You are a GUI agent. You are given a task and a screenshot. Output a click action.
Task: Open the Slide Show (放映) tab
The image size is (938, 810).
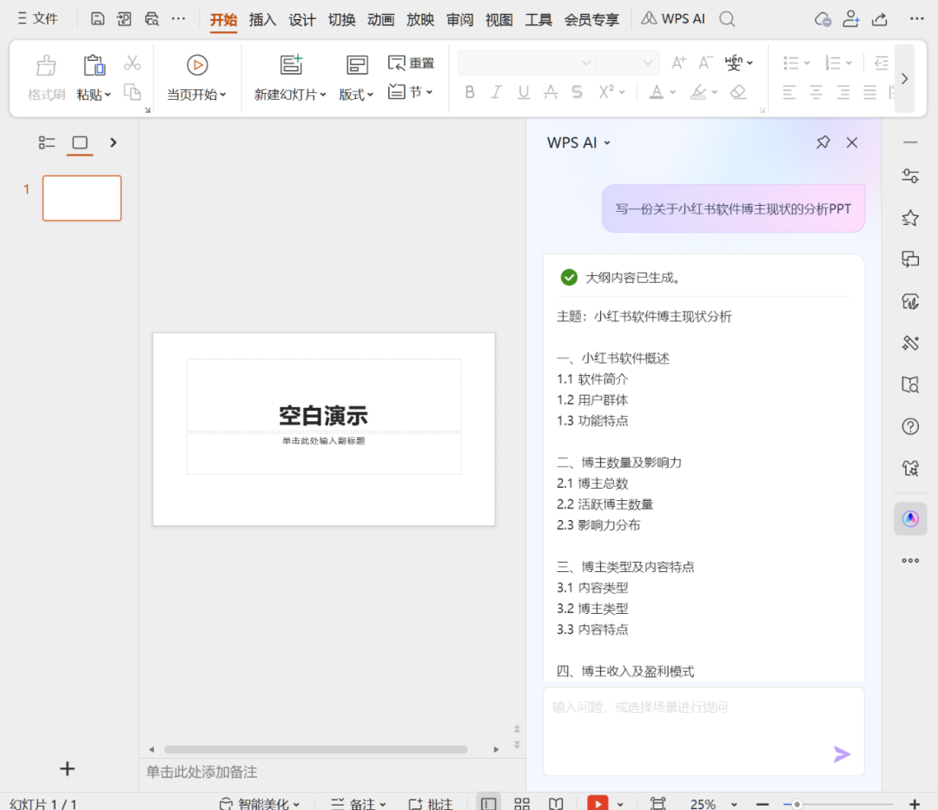(x=420, y=20)
